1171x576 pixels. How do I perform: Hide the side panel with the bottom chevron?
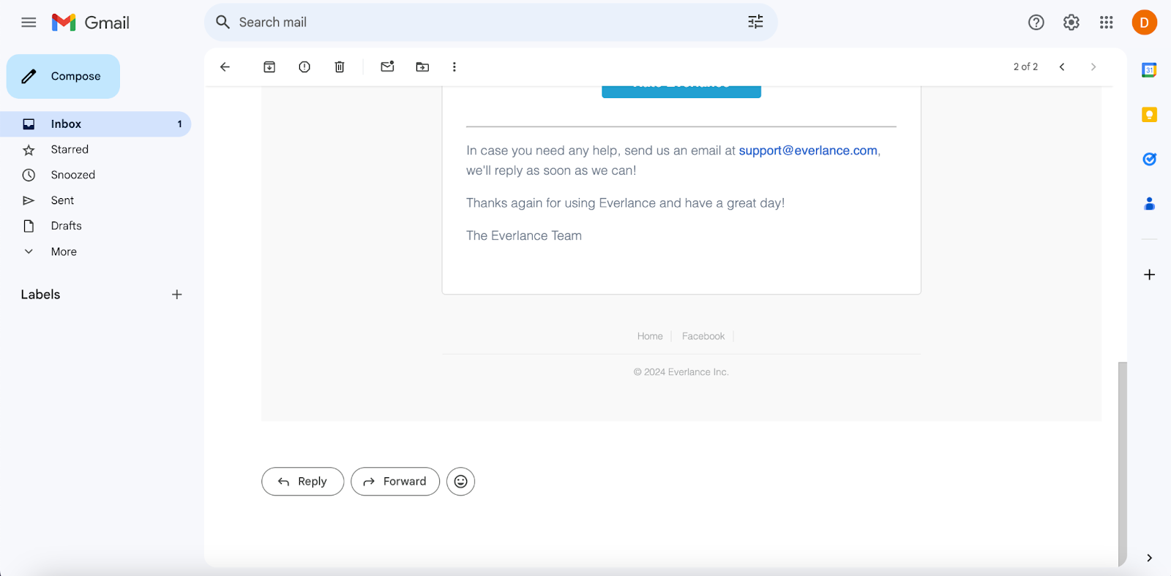point(1149,558)
